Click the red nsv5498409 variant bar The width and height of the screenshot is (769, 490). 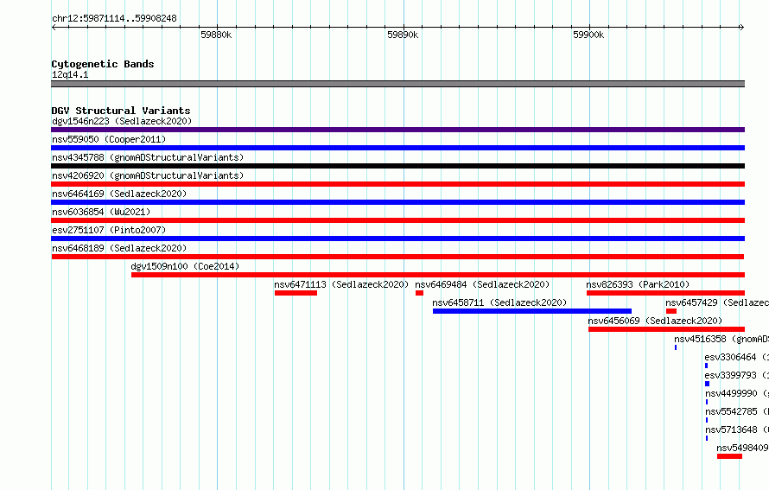tap(729, 456)
